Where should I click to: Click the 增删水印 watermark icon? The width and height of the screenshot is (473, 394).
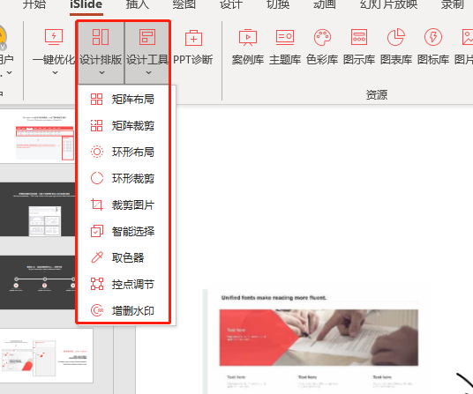pyautogui.click(x=97, y=310)
